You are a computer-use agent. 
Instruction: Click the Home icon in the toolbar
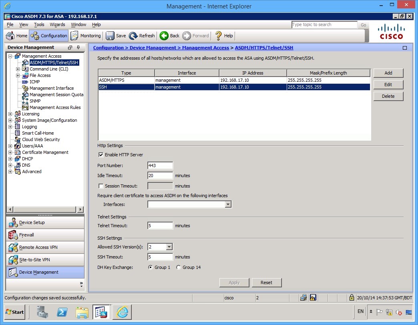(x=16, y=35)
